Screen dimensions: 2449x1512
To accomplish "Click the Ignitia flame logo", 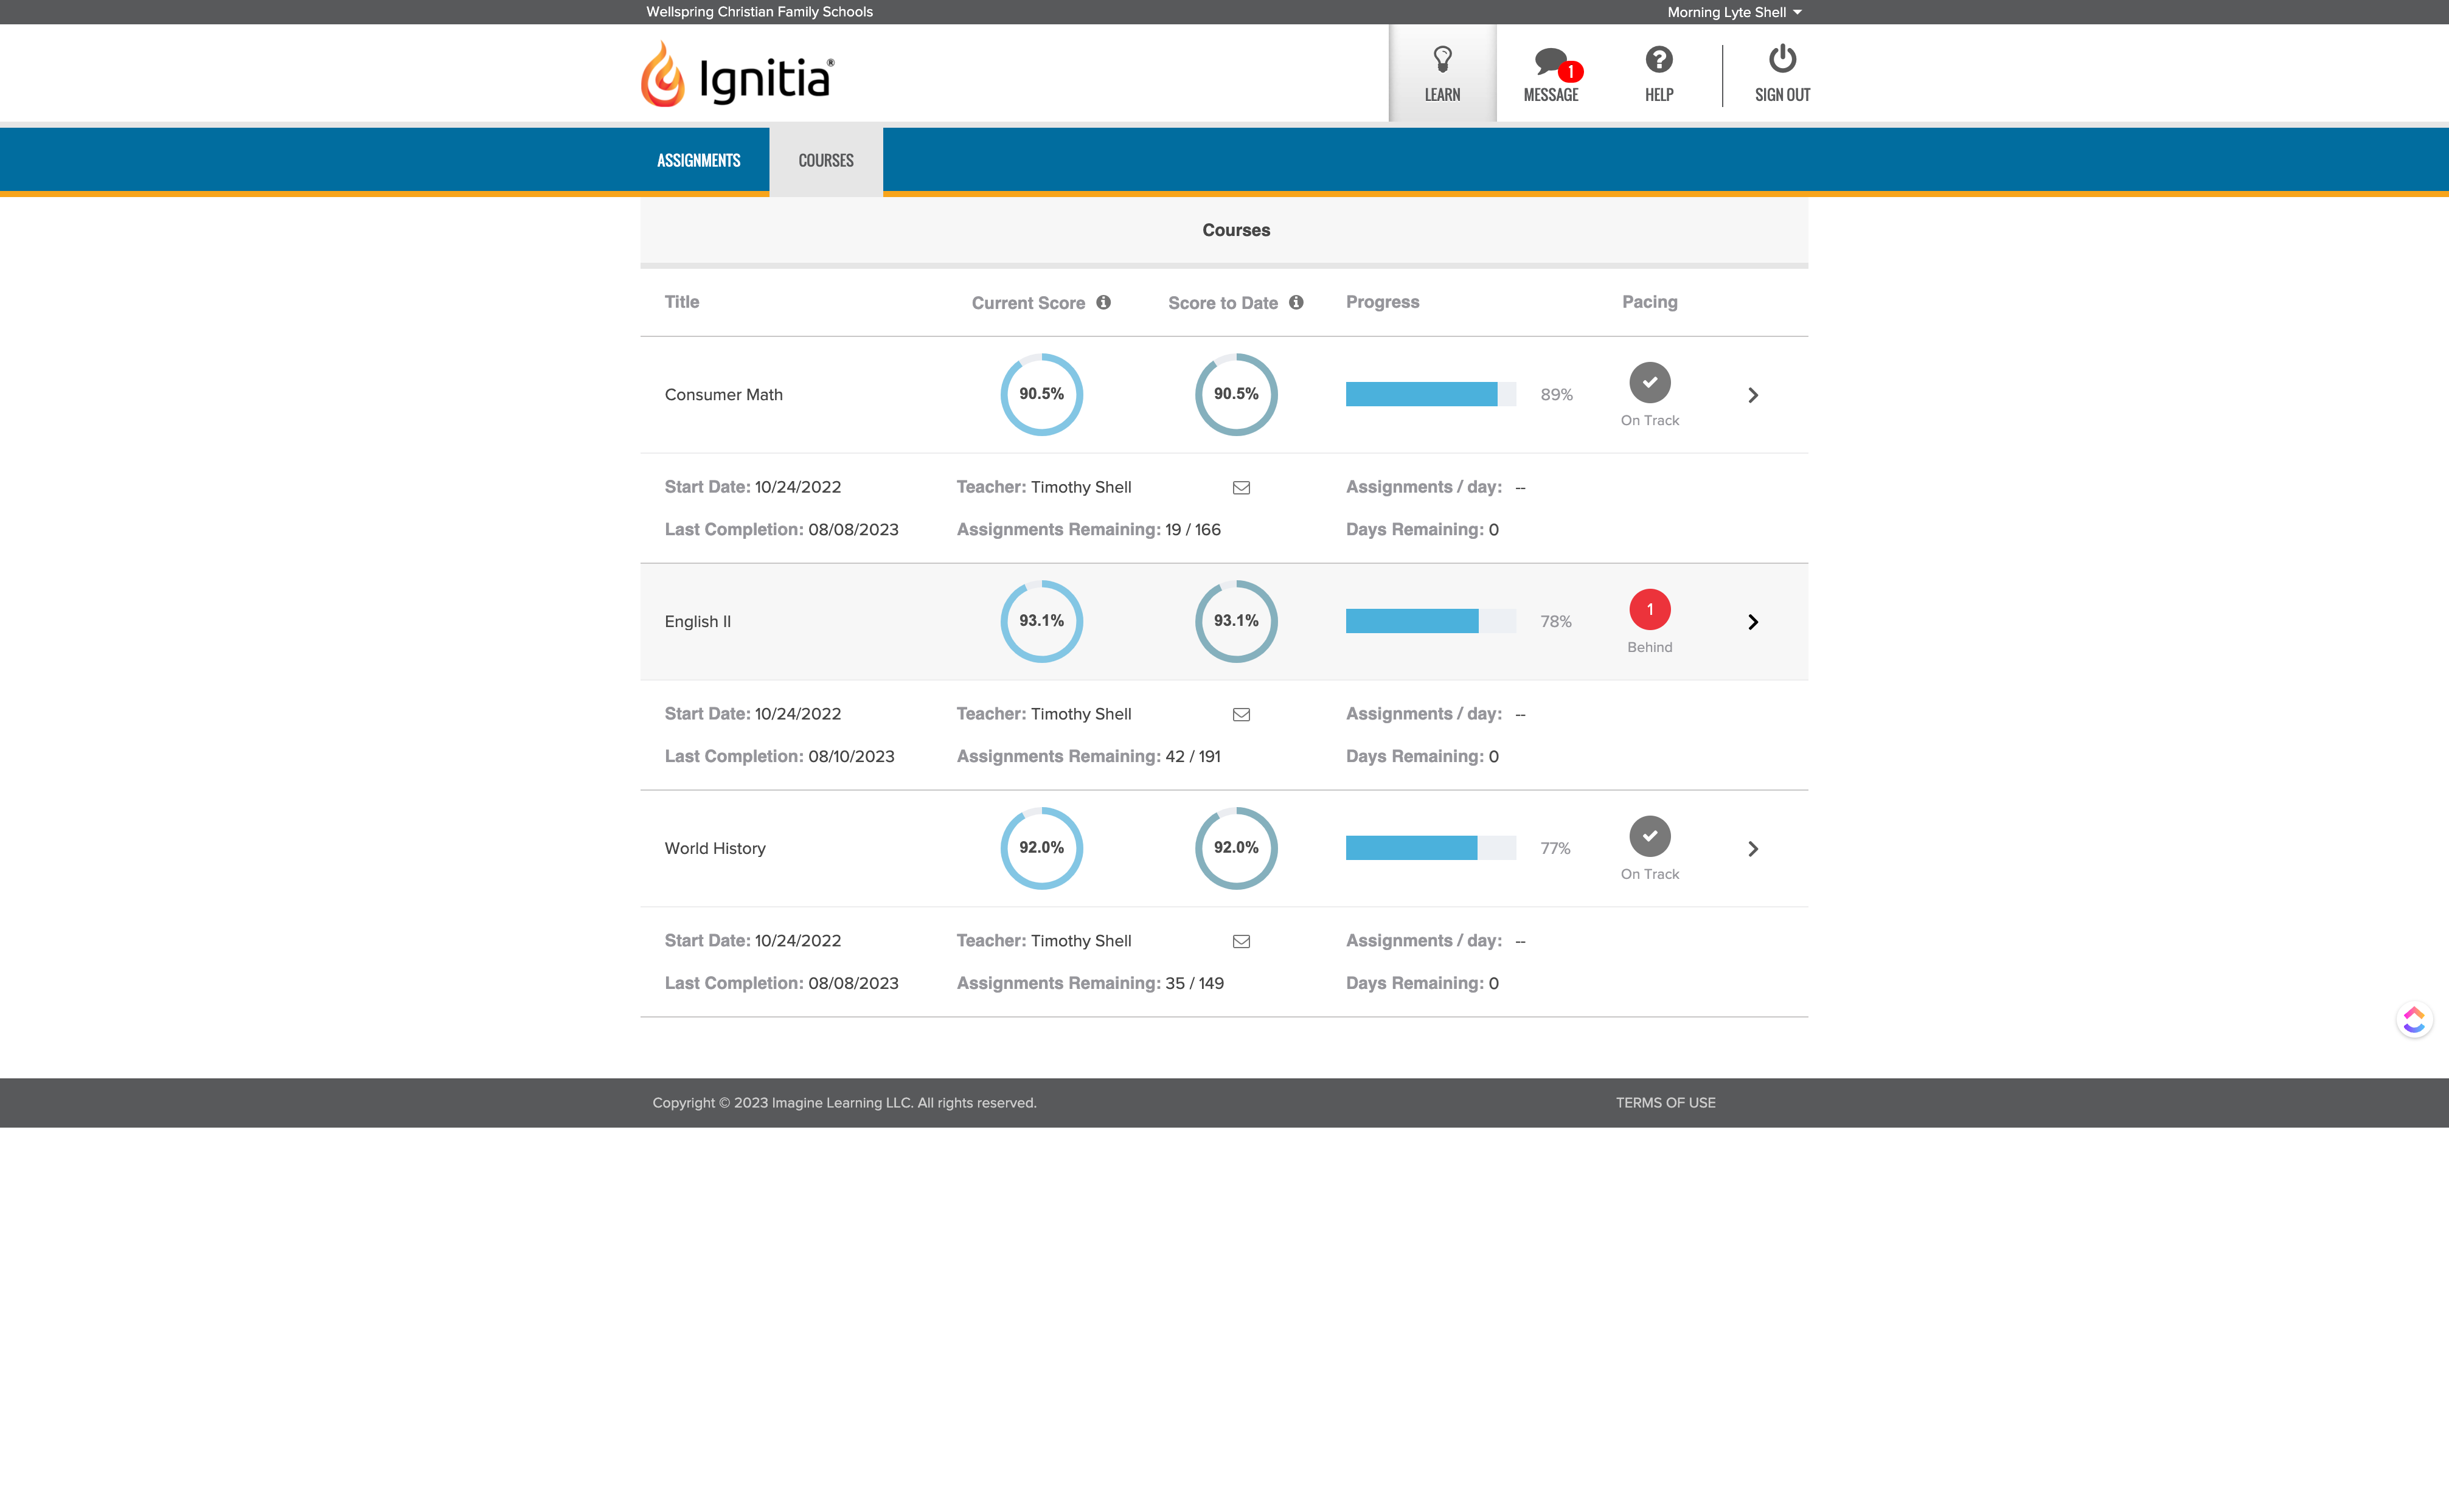I will pyautogui.click(x=737, y=74).
